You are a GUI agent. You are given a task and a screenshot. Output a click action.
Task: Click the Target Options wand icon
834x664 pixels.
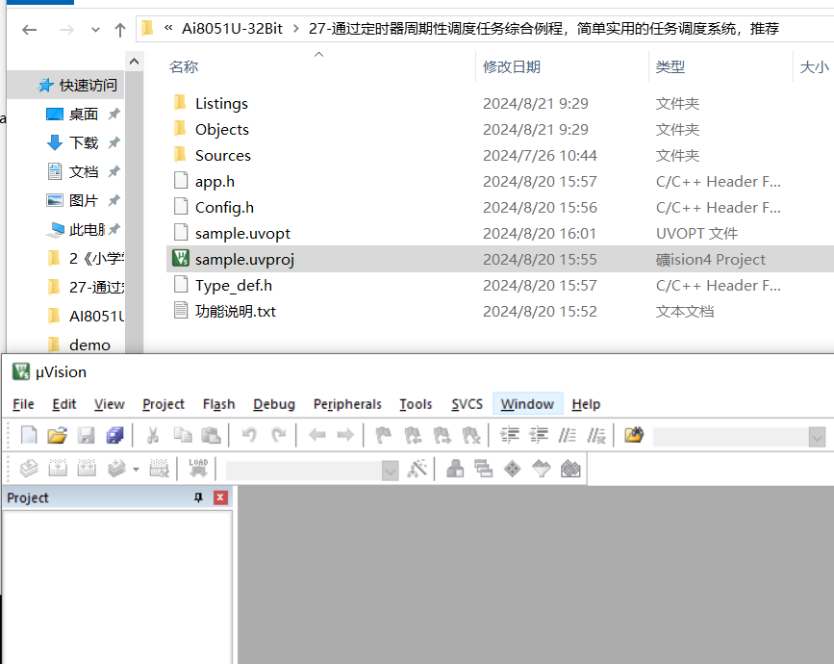[x=417, y=469]
